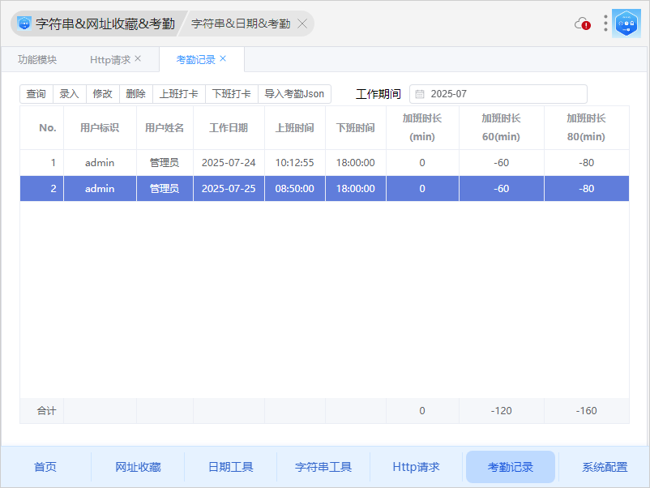
Task: Go to 首页 in bottom navigation
Action: [x=45, y=467]
